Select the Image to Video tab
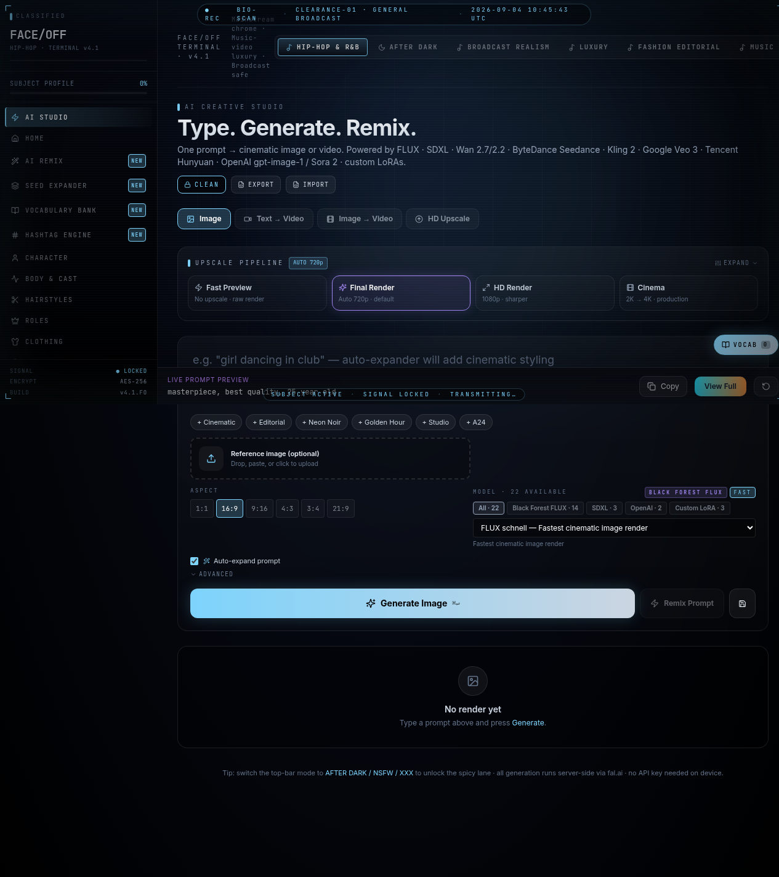 pos(360,219)
